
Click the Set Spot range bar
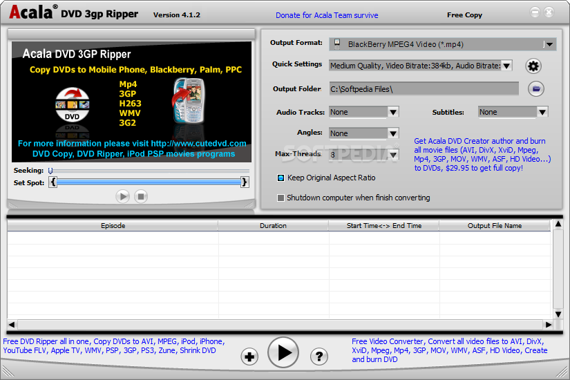pyautogui.click(x=149, y=182)
